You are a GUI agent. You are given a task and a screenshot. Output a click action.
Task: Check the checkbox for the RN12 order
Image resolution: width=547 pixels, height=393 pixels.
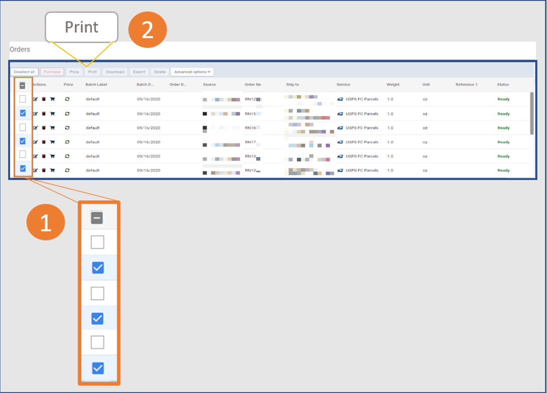pos(22,99)
